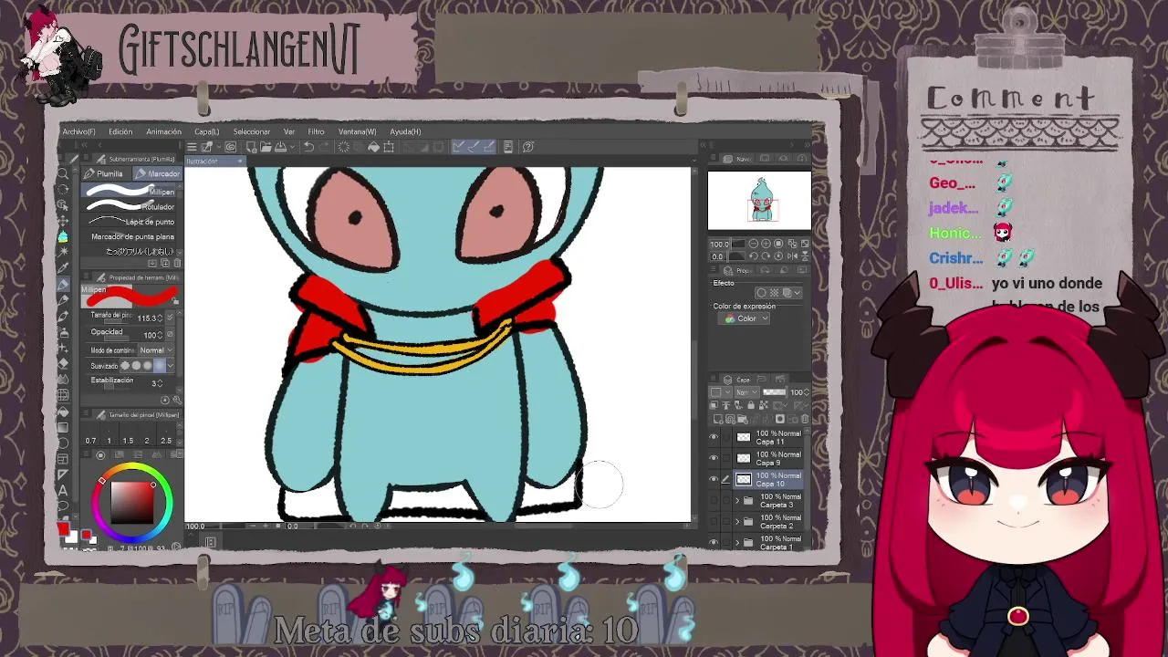The height and width of the screenshot is (657, 1168).
Task: Select the Lápiz de punto brush preset
Action: (130, 222)
